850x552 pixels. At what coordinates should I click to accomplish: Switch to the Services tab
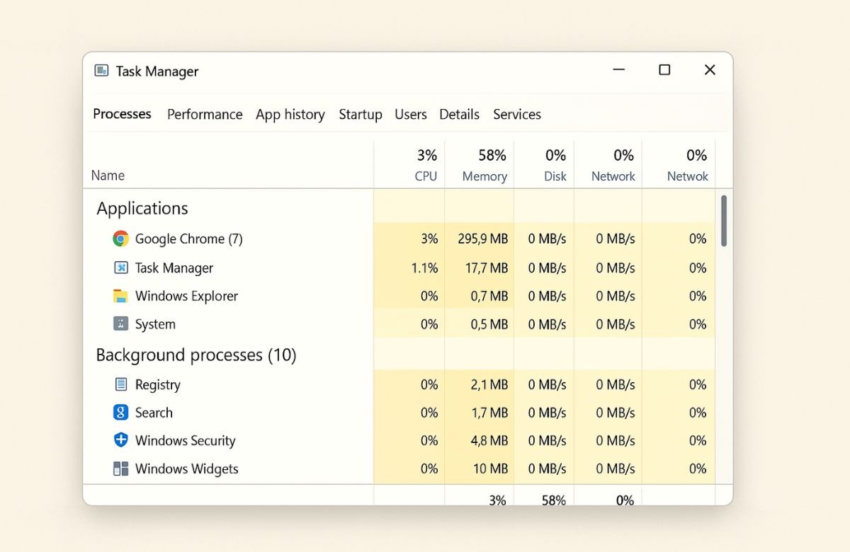(x=517, y=115)
